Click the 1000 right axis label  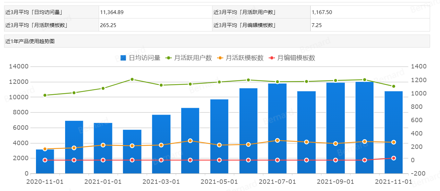click(418, 93)
